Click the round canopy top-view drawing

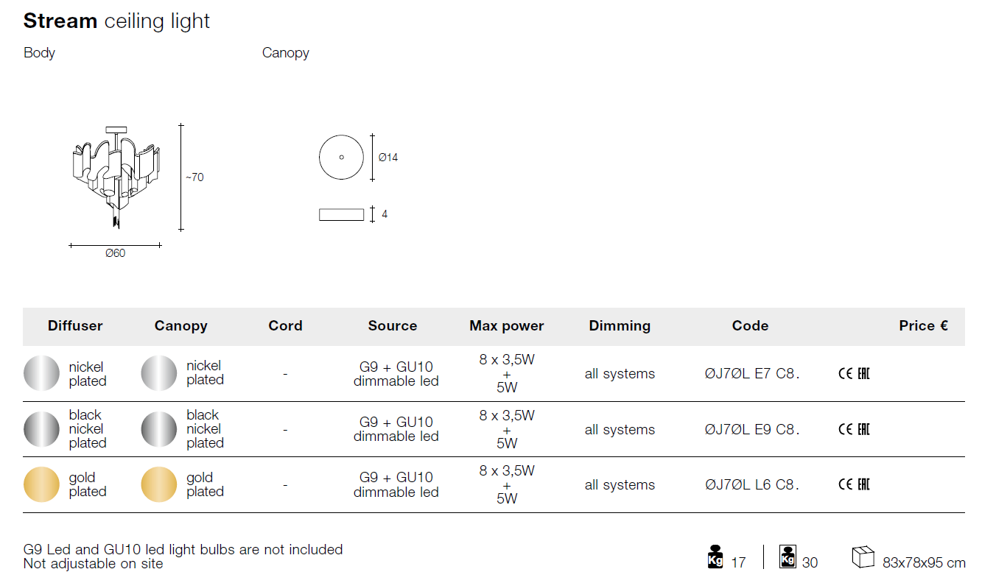[341, 157]
